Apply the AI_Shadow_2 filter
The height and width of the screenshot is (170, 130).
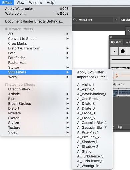coord(92,147)
